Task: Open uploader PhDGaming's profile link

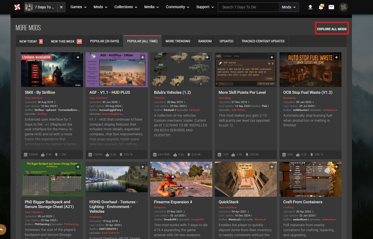Action: (71, 224)
